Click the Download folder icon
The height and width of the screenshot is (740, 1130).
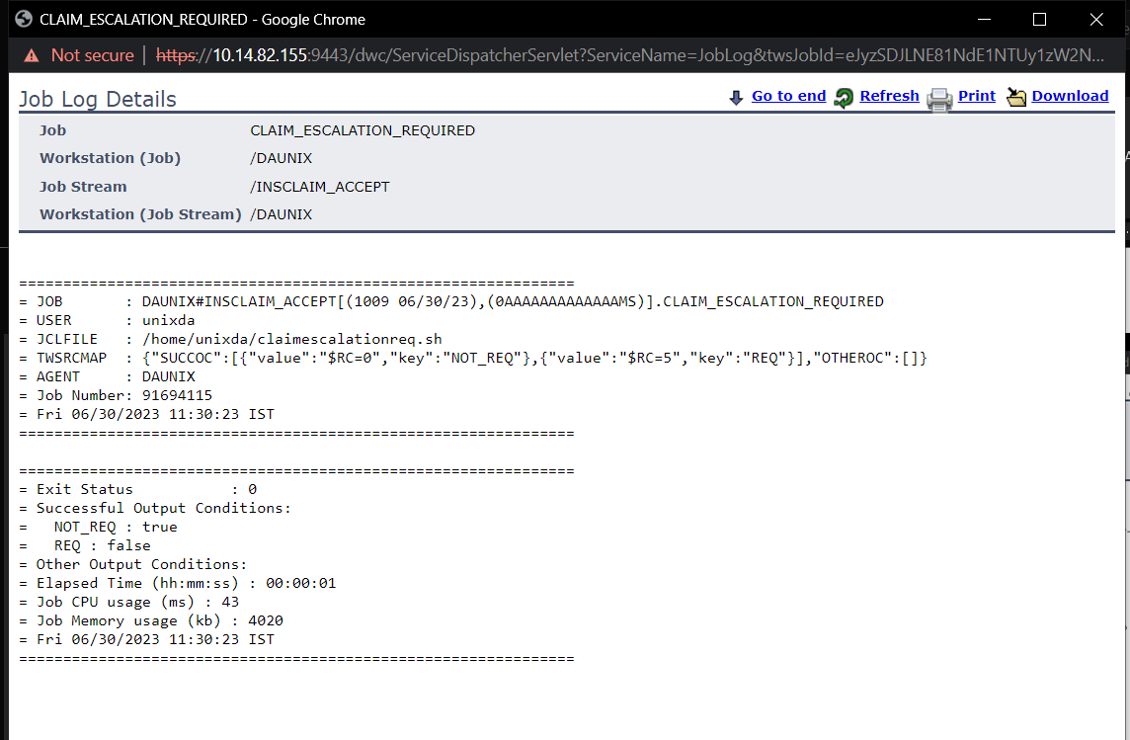click(x=1016, y=97)
